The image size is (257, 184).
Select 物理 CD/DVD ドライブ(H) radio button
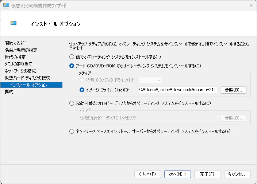(x=82, y=80)
